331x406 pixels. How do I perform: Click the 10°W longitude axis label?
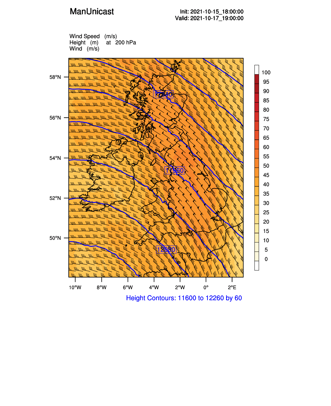coord(75,287)
